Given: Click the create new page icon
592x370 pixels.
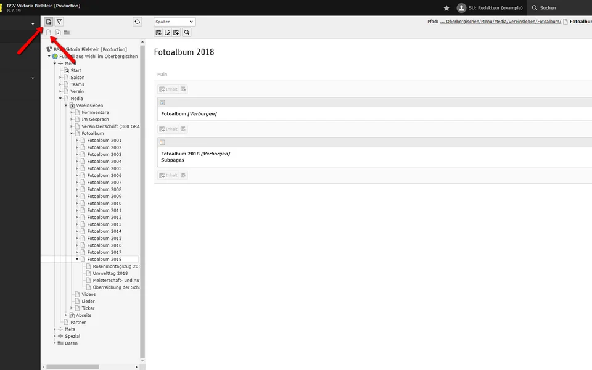Looking at the screenshot, I should tap(49, 22).
